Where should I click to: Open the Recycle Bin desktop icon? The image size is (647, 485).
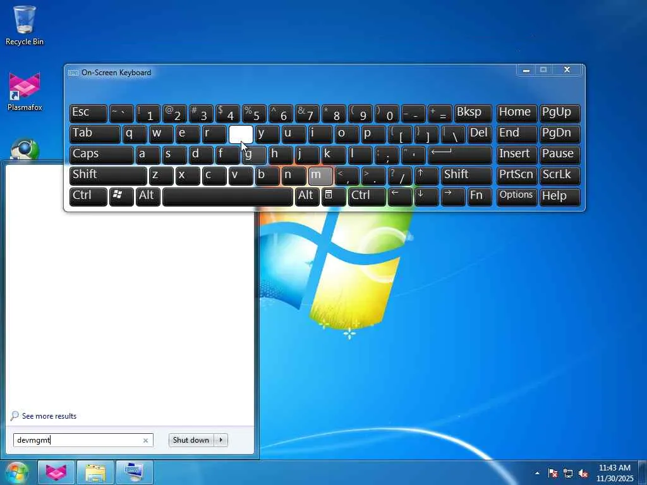(x=25, y=25)
